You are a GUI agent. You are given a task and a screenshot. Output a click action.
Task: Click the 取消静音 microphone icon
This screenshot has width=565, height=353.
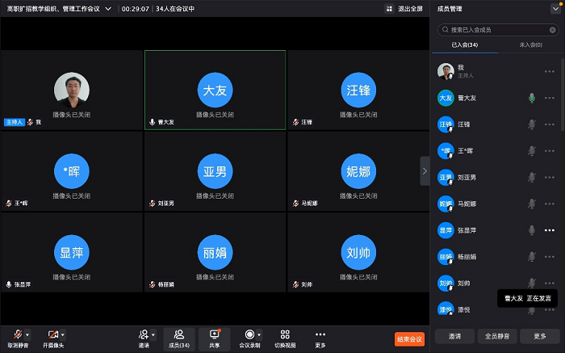16,334
